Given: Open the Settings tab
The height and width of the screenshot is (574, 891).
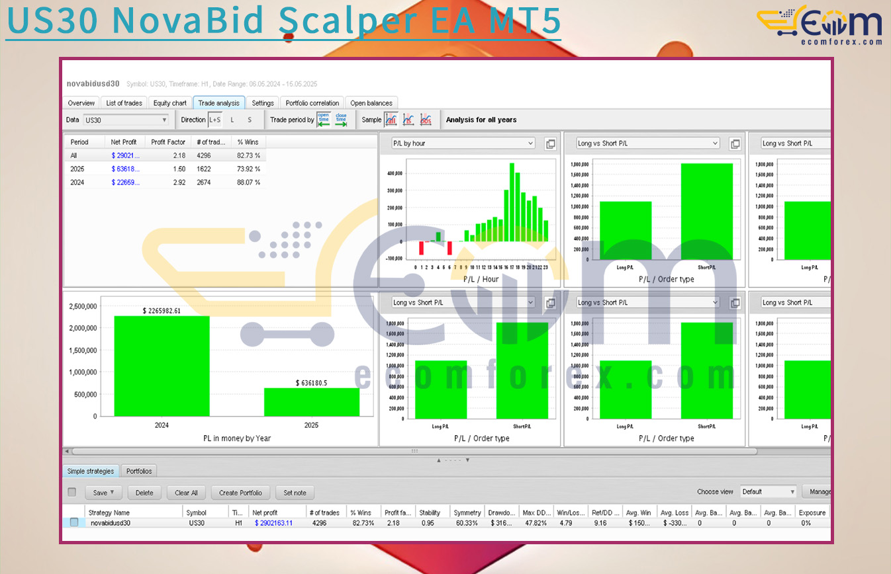Looking at the screenshot, I should (x=263, y=103).
